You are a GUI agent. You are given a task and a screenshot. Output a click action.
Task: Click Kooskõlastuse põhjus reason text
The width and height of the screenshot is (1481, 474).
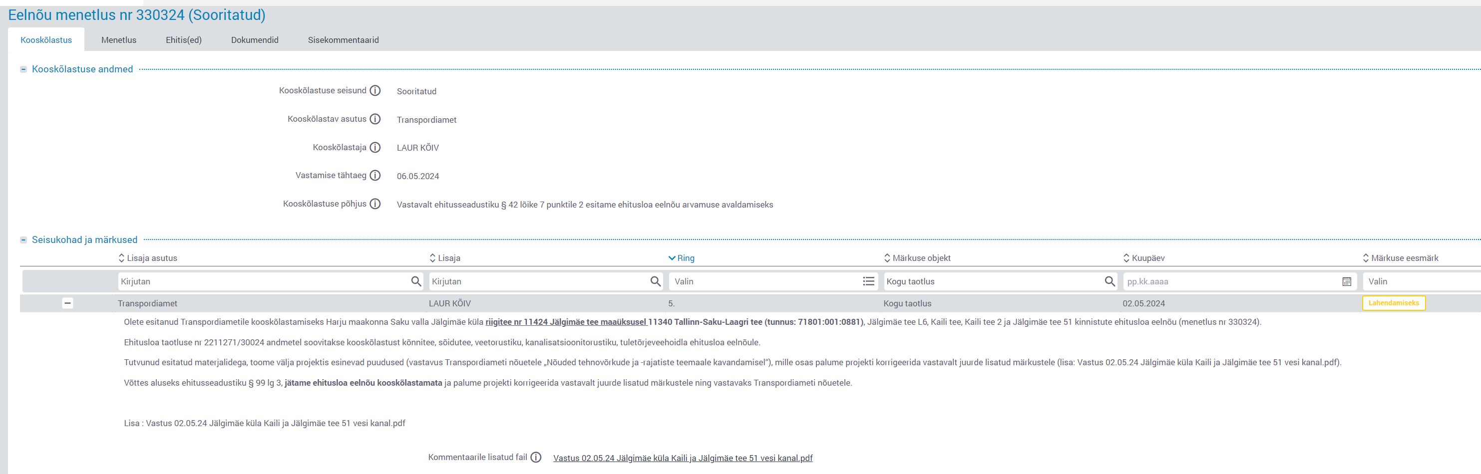click(585, 205)
